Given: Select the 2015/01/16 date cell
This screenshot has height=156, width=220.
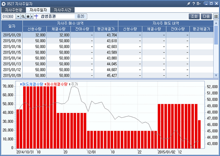Looking at the screenshot, I should coord(12,47).
